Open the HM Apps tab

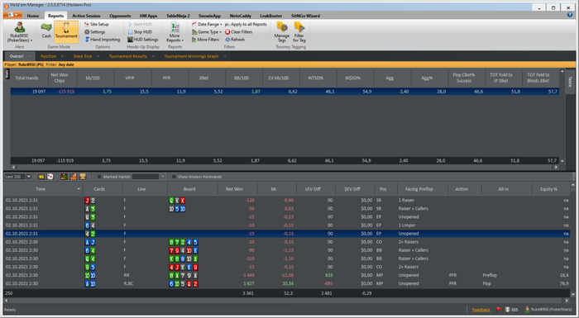pyautogui.click(x=148, y=16)
